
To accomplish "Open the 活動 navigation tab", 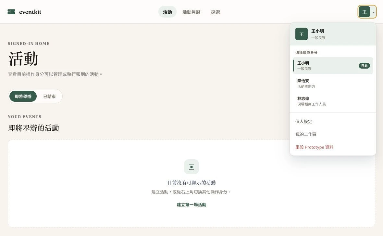I will tap(167, 12).
